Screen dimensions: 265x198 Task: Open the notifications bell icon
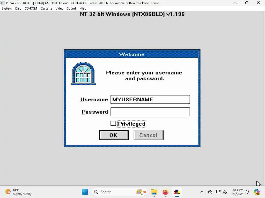coord(247,192)
